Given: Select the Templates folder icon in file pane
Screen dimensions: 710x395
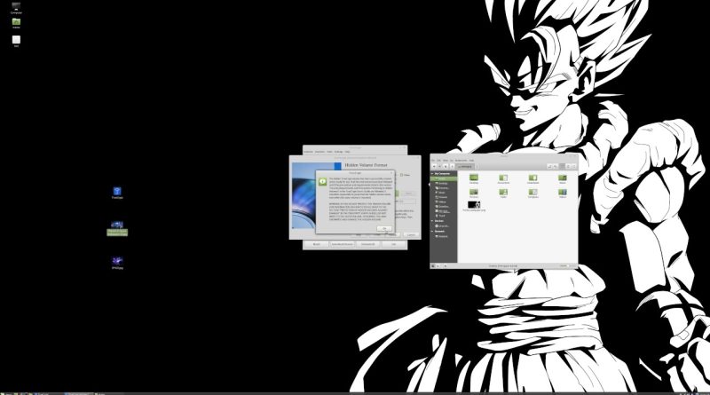Looking at the screenshot, I should coord(533,192).
